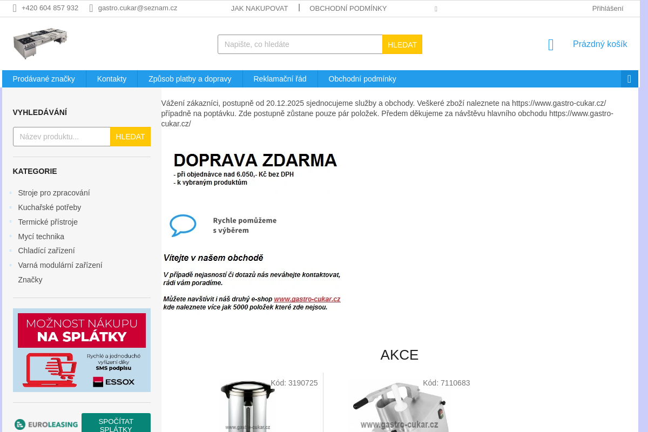Open the "Reklamační řád" navigation tab
Image resolution: width=648 pixels, height=432 pixels.
click(x=280, y=78)
